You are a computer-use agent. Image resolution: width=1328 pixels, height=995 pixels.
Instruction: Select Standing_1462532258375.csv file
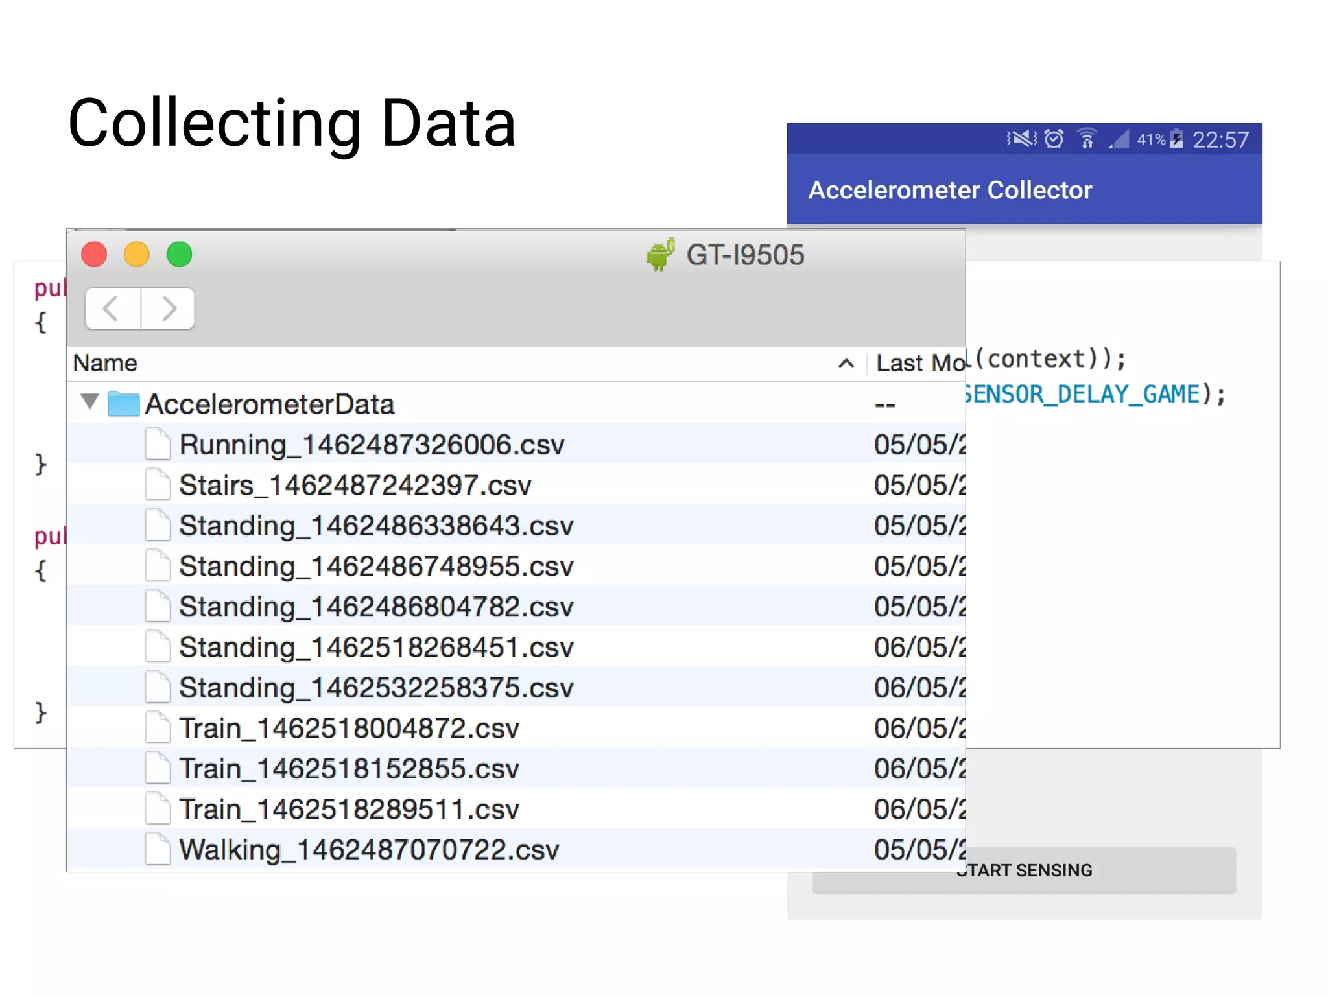coord(516,687)
